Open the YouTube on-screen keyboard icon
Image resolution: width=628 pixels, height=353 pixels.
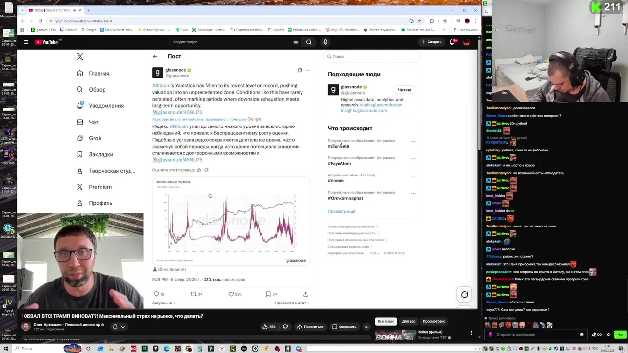click(296, 42)
